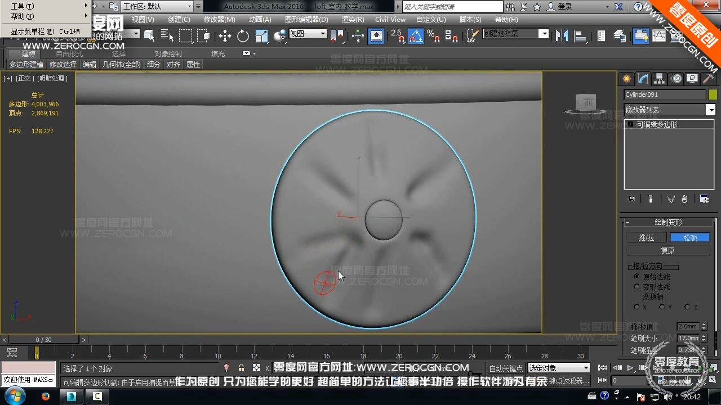The width and height of the screenshot is (721, 405).
Task: Click Select and Manipulate icon
Action: pyautogui.click(x=358, y=36)
